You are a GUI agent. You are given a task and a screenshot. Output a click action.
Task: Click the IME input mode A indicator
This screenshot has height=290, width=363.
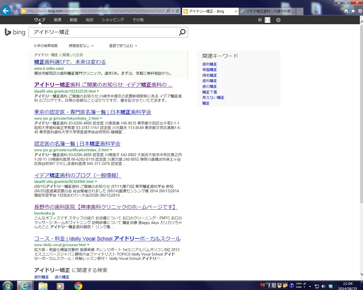pyautogui.click(x=269, y=285)
